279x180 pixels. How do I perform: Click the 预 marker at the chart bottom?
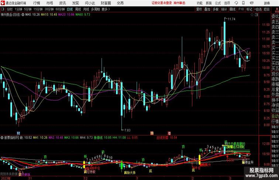pos(152,133)
